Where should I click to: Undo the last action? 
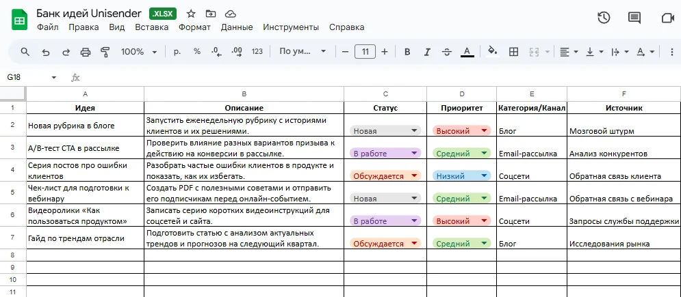point(46,52)
